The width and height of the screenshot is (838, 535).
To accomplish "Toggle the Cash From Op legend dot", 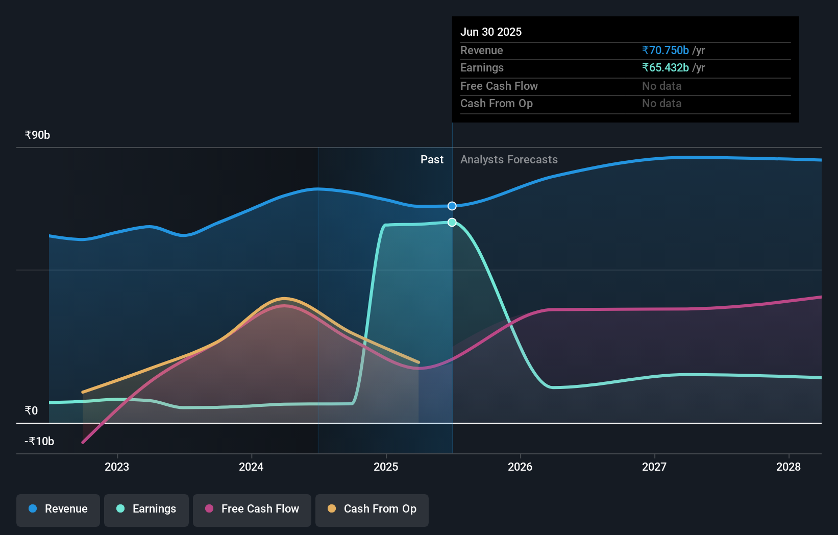I will click(332, 508).
